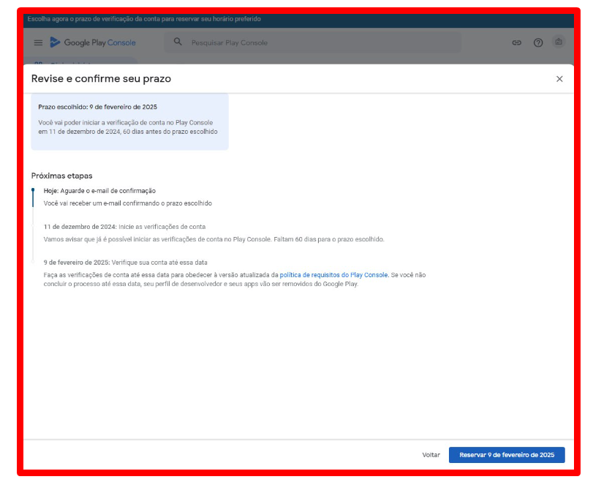Click the Google Play Console logo

[x=93, y=43]
